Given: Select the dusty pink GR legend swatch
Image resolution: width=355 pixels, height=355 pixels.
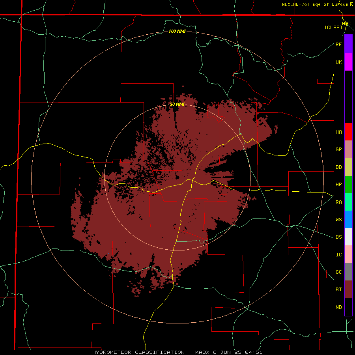Looking at the screenshot, I should point(348,149).
